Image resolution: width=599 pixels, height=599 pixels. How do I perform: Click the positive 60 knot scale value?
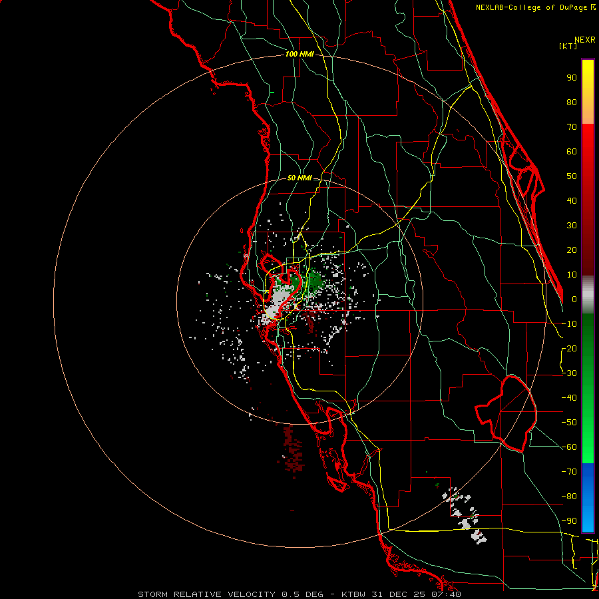coord(572,152)
